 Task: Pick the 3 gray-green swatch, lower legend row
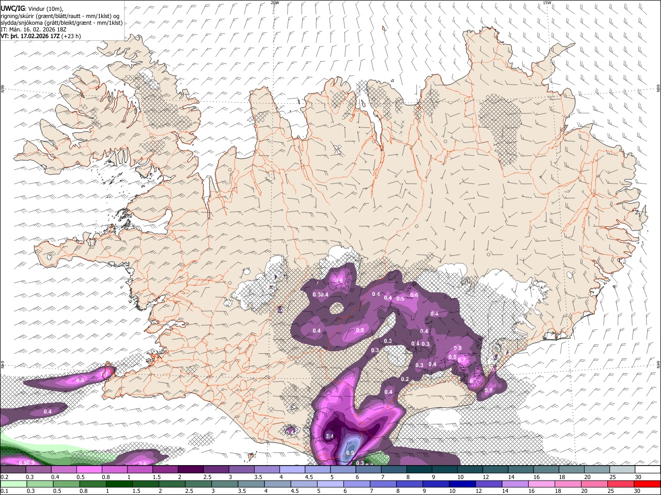[224, 484]
